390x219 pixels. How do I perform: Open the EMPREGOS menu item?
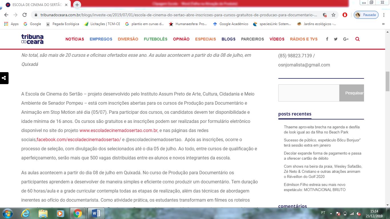101,39
